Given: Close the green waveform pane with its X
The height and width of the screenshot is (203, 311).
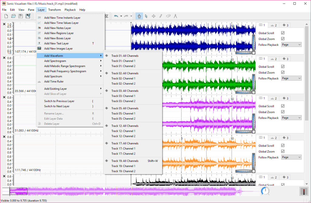Looking at the screenshot, I should [x=4, y=58].
